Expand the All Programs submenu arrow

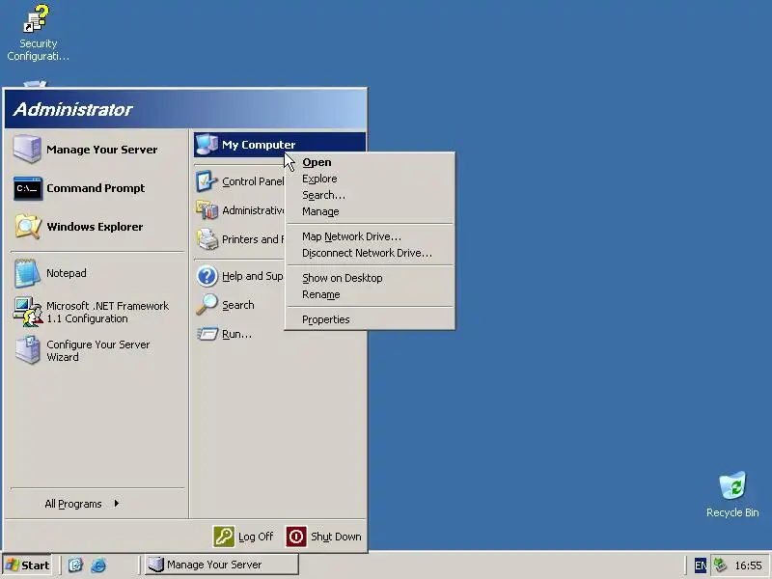click(x=116, y=503)
